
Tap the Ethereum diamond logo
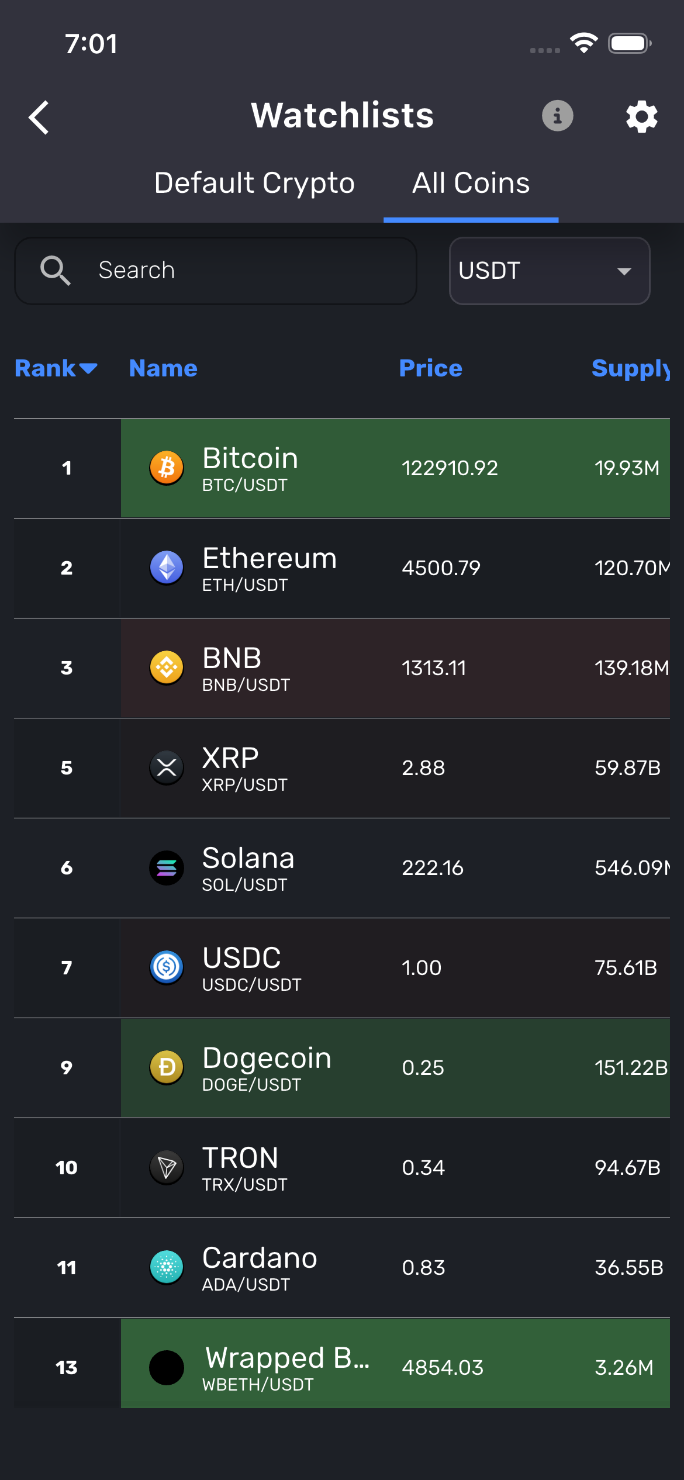point(167,568)
